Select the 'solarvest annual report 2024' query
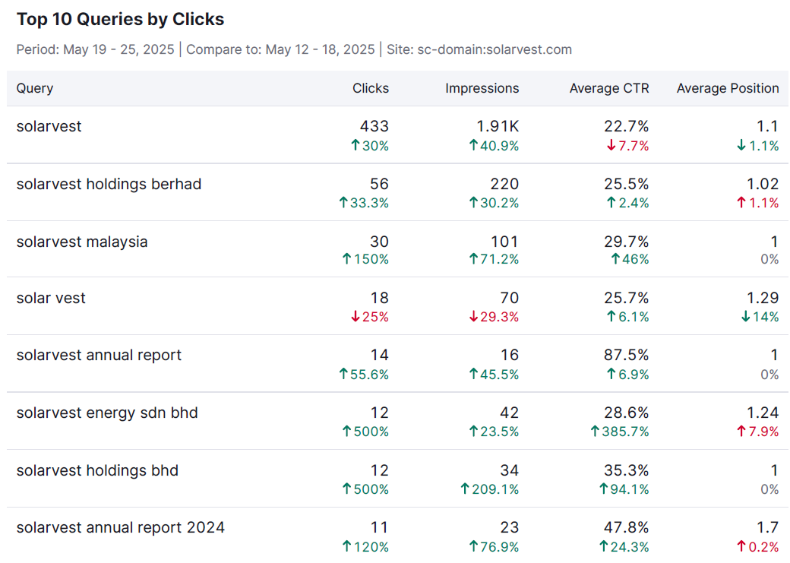790x563 pixels. (121, 528)
